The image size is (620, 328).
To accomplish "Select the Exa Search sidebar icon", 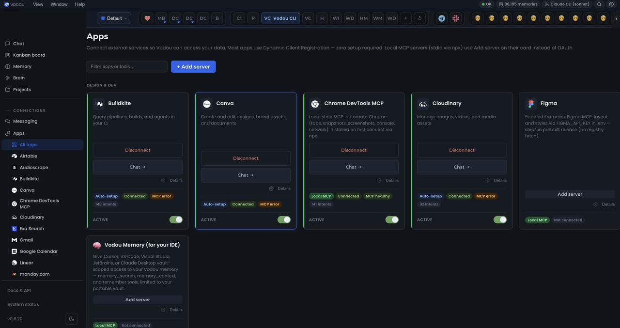I will (15, 229).
